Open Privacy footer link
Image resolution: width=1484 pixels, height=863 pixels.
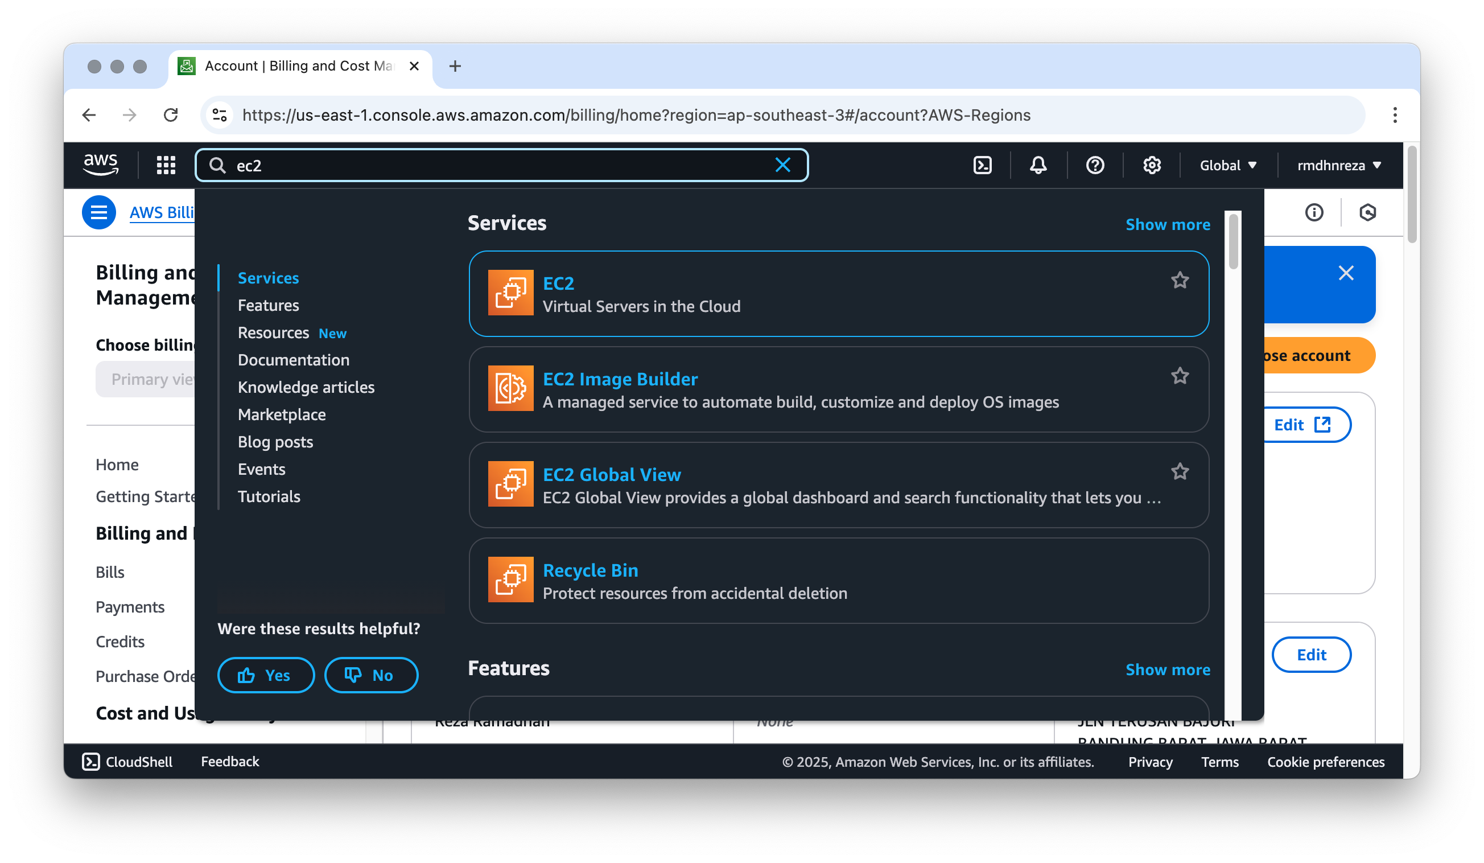tap(1149, 762)
